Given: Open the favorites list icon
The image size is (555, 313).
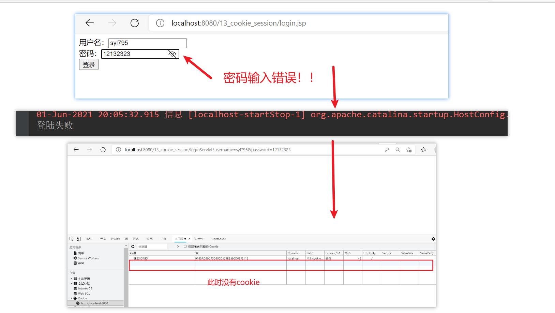Looking at the screenshot, I should tap(423, 150).
